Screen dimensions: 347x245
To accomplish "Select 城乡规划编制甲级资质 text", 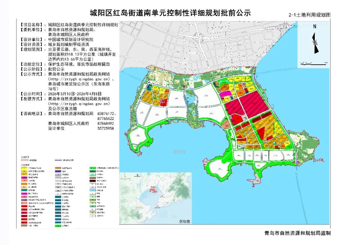I will (x=69, y=44).
